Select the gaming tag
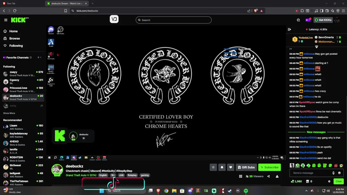Image resolution: width=347 pixels, height=195 pixels. [145, 175]
